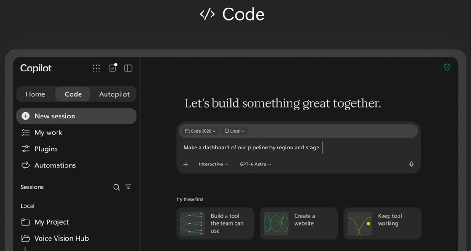Open Plugins
471x251 pixels.
tap(76, 149)
